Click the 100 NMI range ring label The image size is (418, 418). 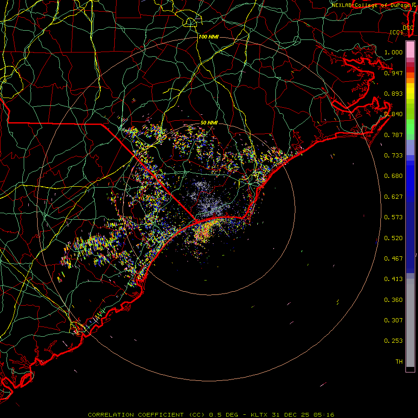point(209,37)
